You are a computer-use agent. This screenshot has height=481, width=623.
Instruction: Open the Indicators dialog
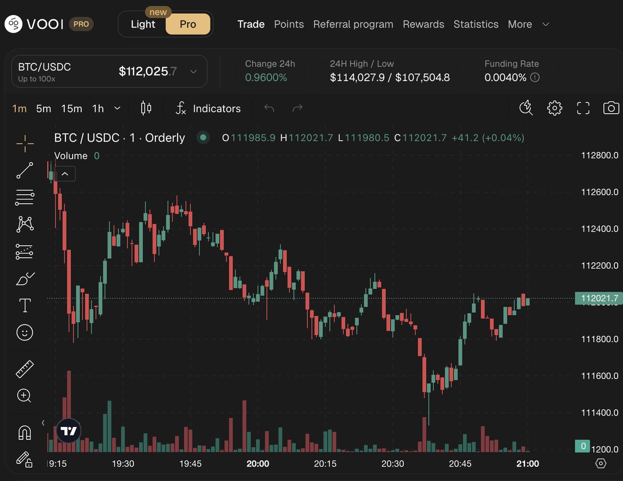point(208,108)
